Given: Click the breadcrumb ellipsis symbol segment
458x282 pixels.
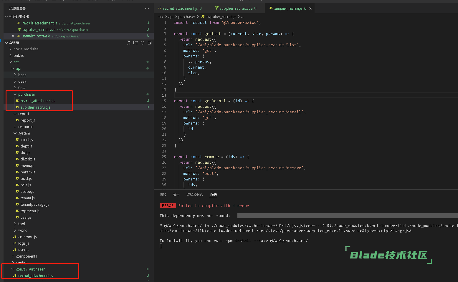Looking at the screenshot, I should [x=242, y=17].
